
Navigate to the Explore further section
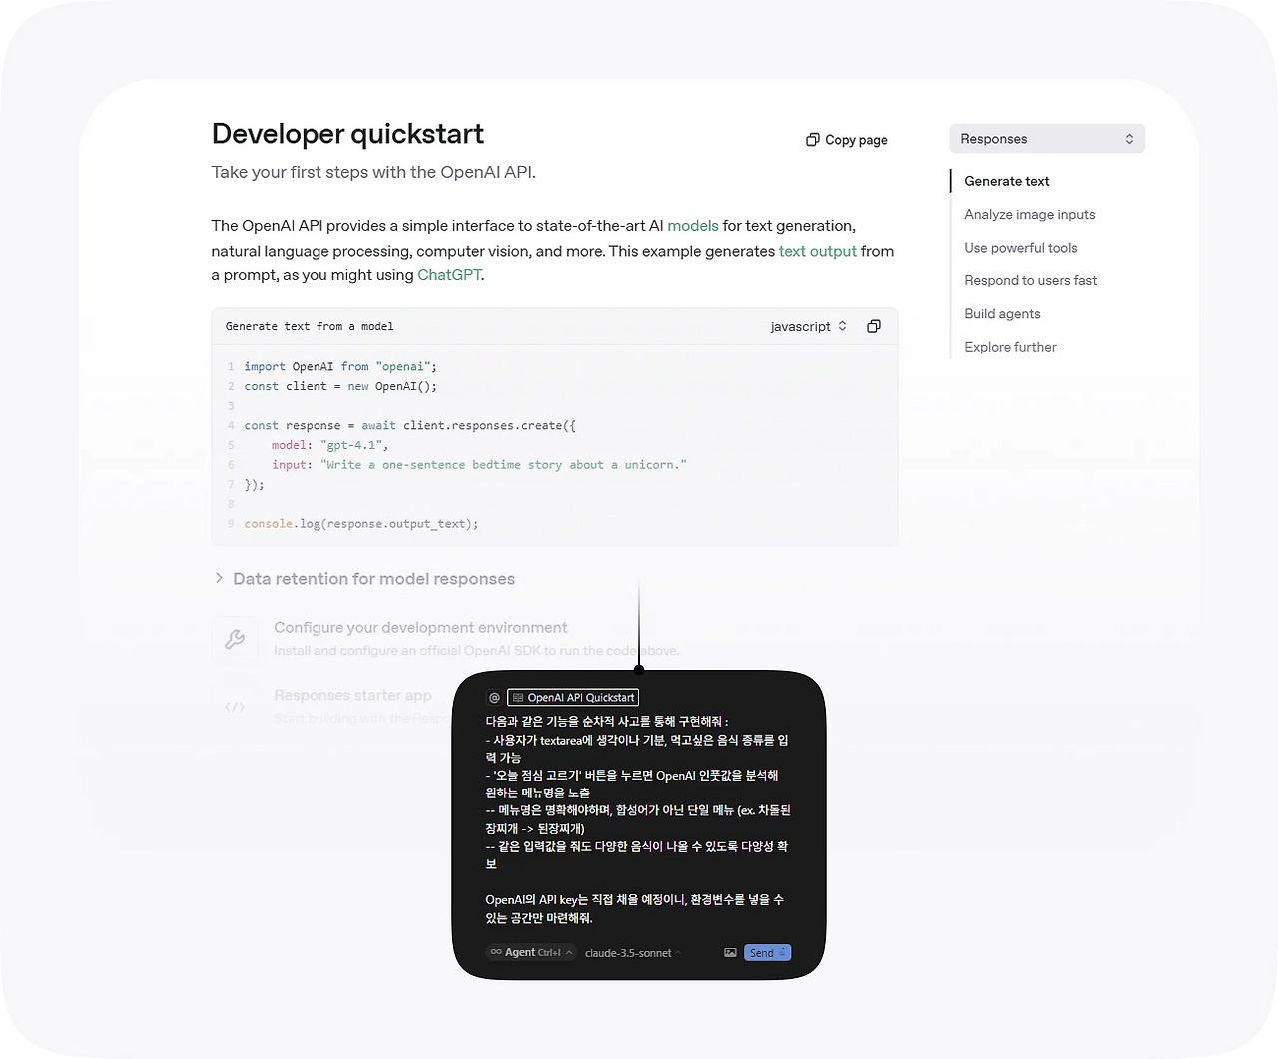(x=1010, y=347)
